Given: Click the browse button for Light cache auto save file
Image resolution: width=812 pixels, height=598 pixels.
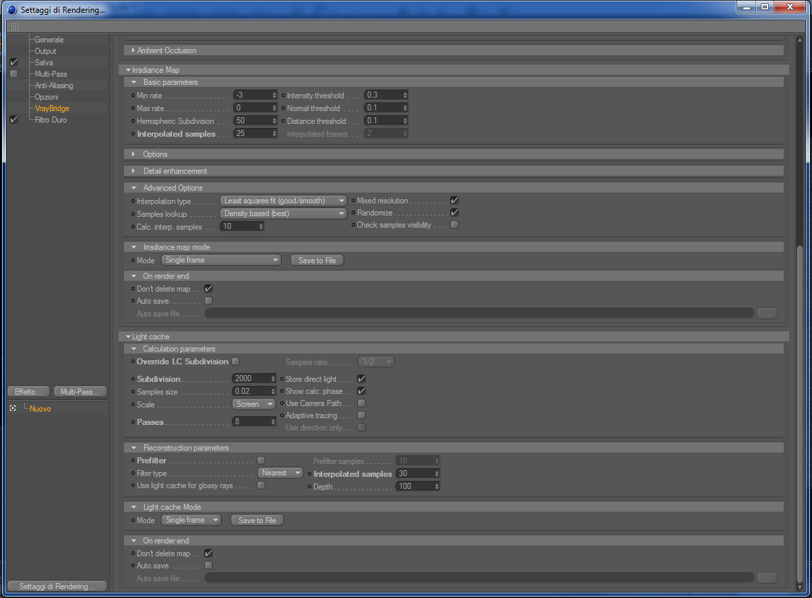Looking at the screenshot, I should pos(767,578).
